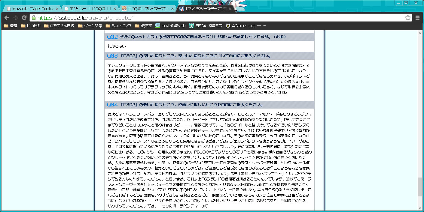The height and width of the screenshot is (212, 424).
Task: Open the いつもの bookmark folder
Action: [31, 26]
